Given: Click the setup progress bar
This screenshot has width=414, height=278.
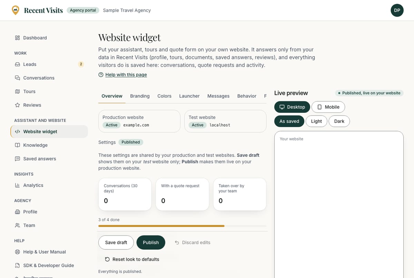Looking at the screenshot, I should point(183,226).
